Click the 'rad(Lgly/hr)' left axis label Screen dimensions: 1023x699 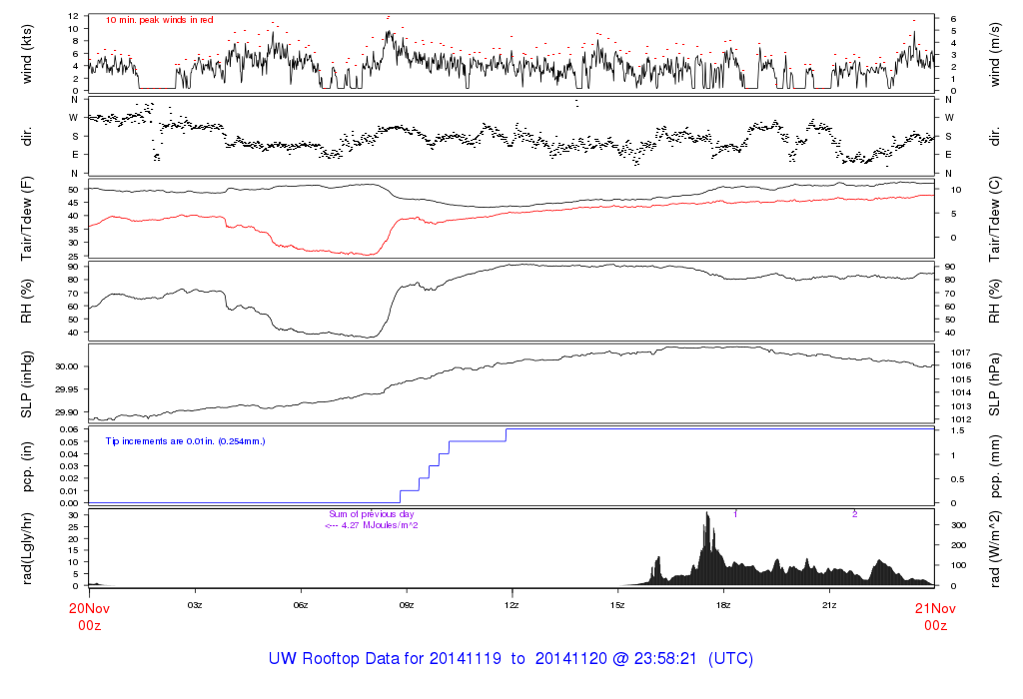[28, 547]
